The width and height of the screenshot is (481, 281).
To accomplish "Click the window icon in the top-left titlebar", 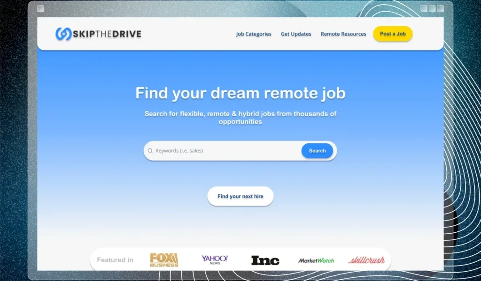I will tap(40, 8).
